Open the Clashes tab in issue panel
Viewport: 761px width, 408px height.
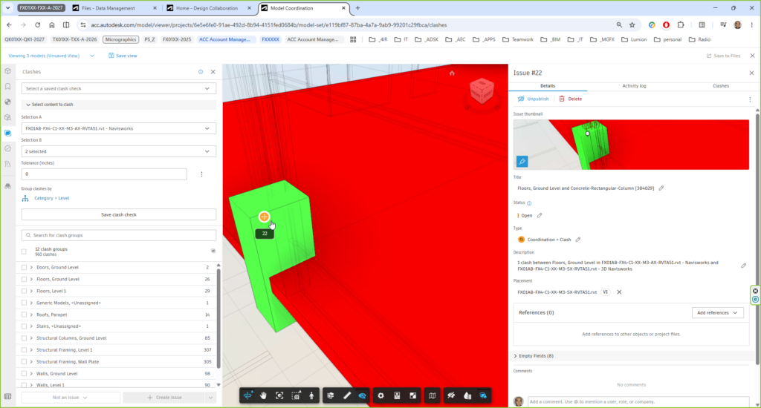pyautogui.click(x=721, y=86)
